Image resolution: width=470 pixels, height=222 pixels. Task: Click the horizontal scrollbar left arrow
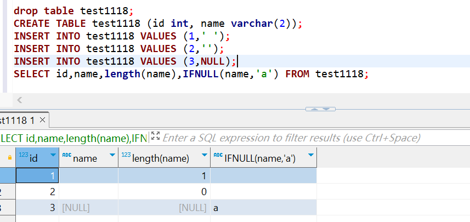(x=20, y=100)
